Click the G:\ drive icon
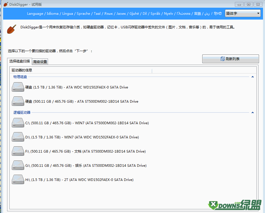This screenshot has height=213, width=265. 18,165
